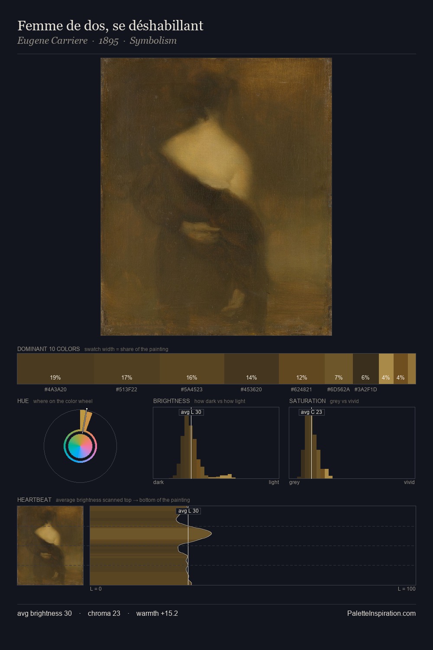Pick the 7% swatch #6D562A
This screenshot has height=650, width=433.
tap(339, 369)
